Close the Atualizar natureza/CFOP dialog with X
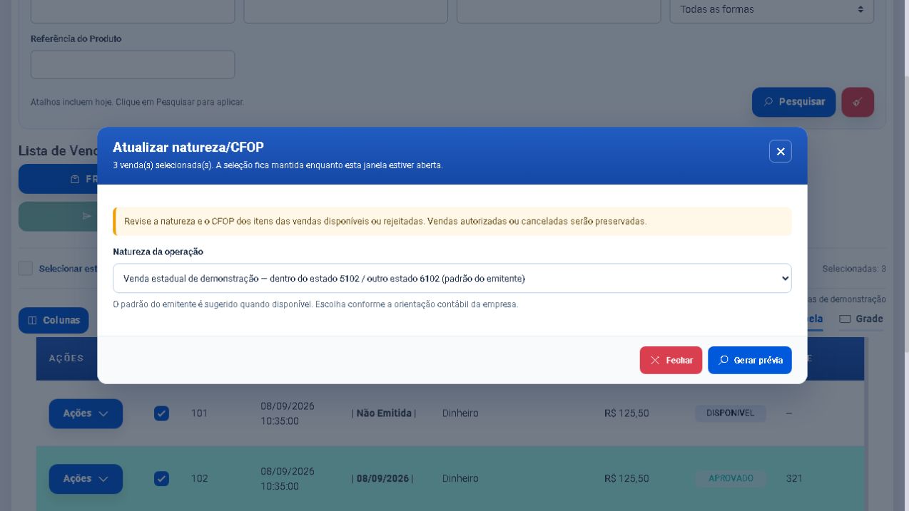This screenshot has height=511, width=909. pos(780,151)
